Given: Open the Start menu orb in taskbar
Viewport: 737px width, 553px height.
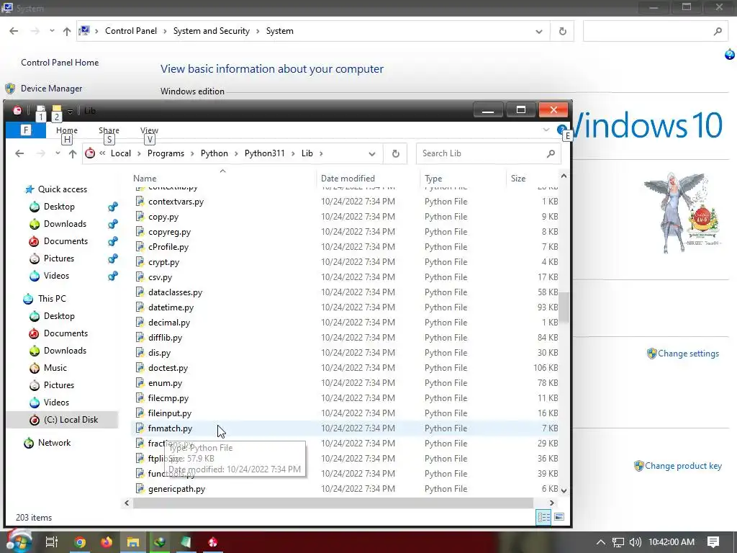Looking at the screenshot, I should [x=18, y=541].
